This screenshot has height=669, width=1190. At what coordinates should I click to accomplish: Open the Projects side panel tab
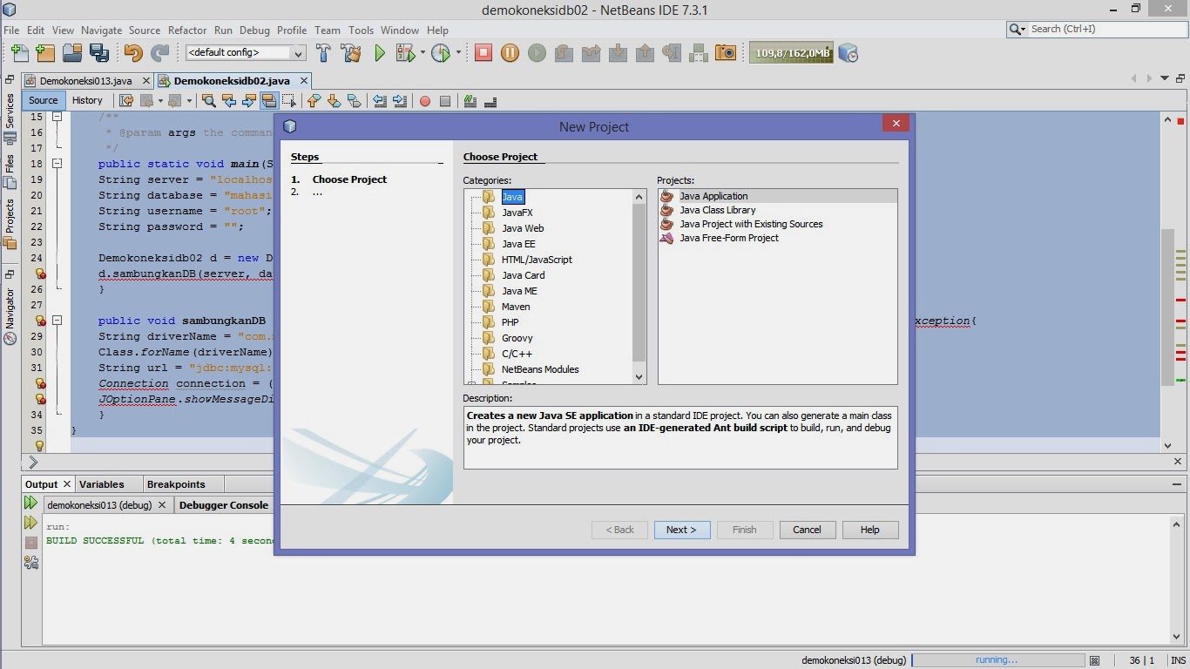click(10, 223)
